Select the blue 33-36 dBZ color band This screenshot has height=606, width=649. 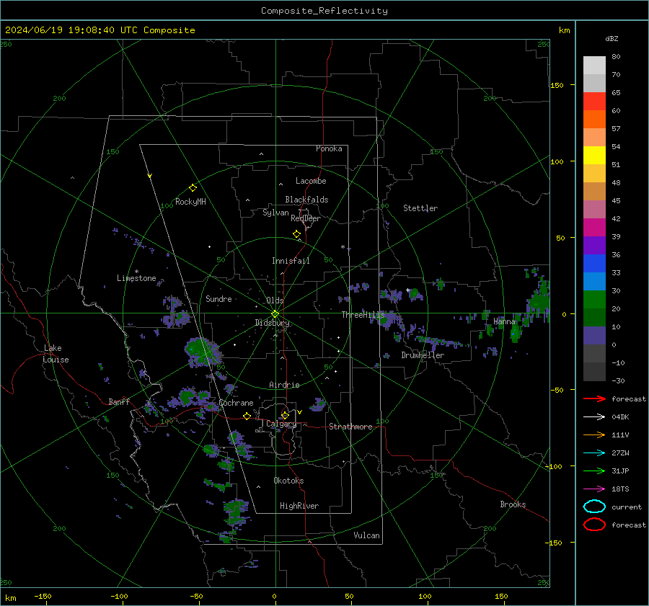click(594, 264)
